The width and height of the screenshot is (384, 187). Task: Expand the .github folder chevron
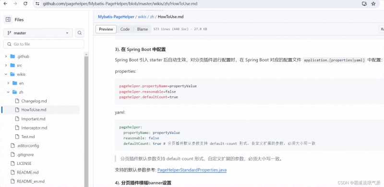point(6,56)
